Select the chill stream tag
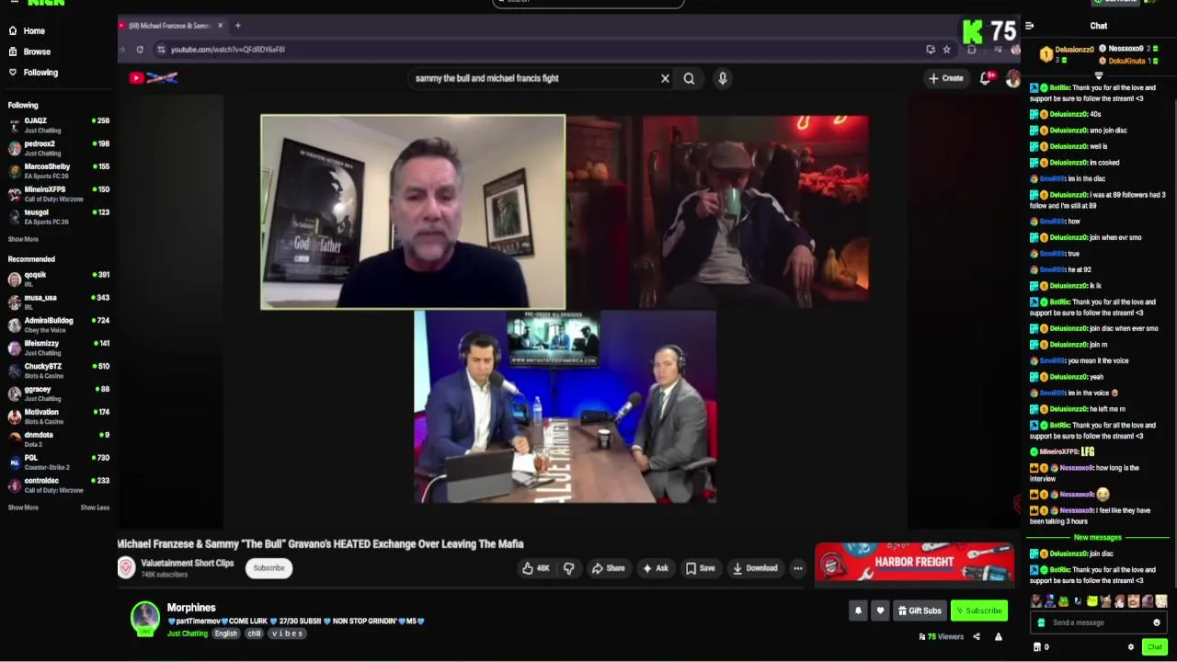 (x=255, y=633)
